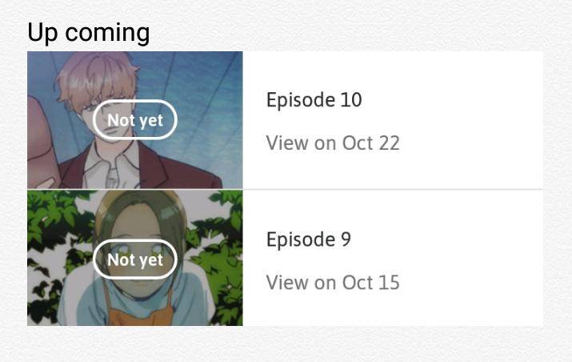Click the Up coming section heading
The image size is (572, 362).
89,33
